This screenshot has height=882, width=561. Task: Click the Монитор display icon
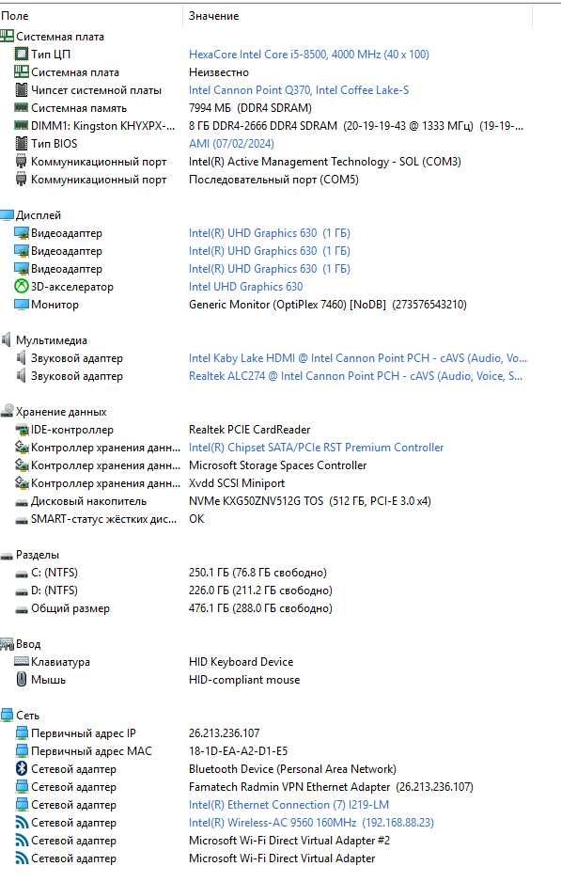pyautogui.click(x=22, y=305)
